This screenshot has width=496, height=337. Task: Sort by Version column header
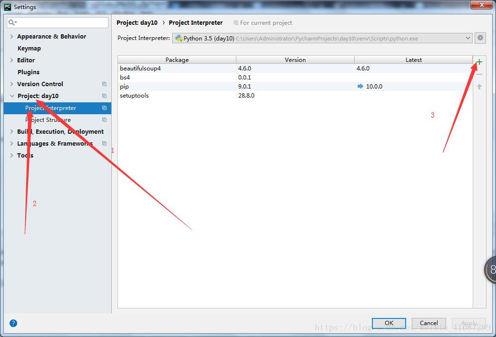295,60
